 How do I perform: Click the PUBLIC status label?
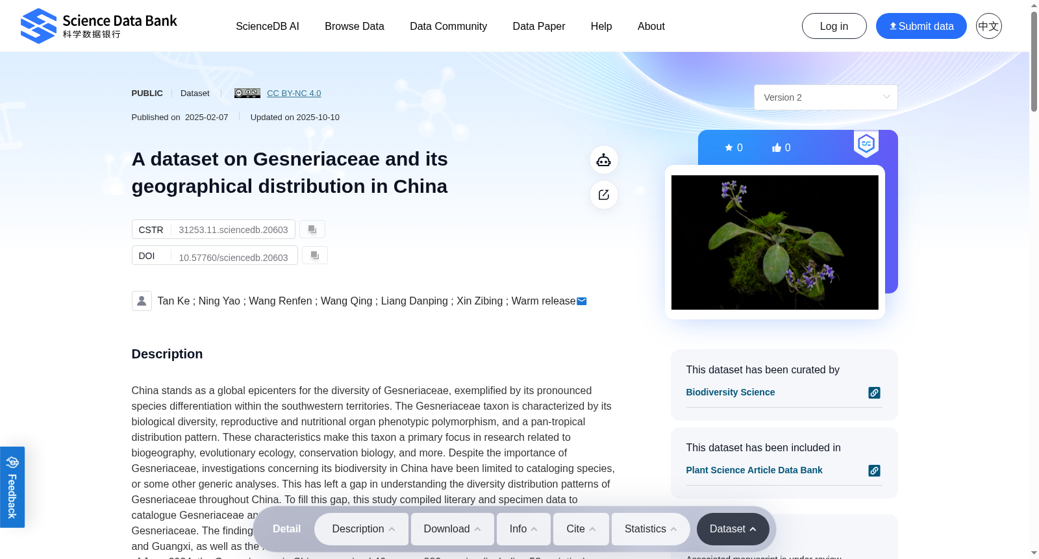point(147,93)
